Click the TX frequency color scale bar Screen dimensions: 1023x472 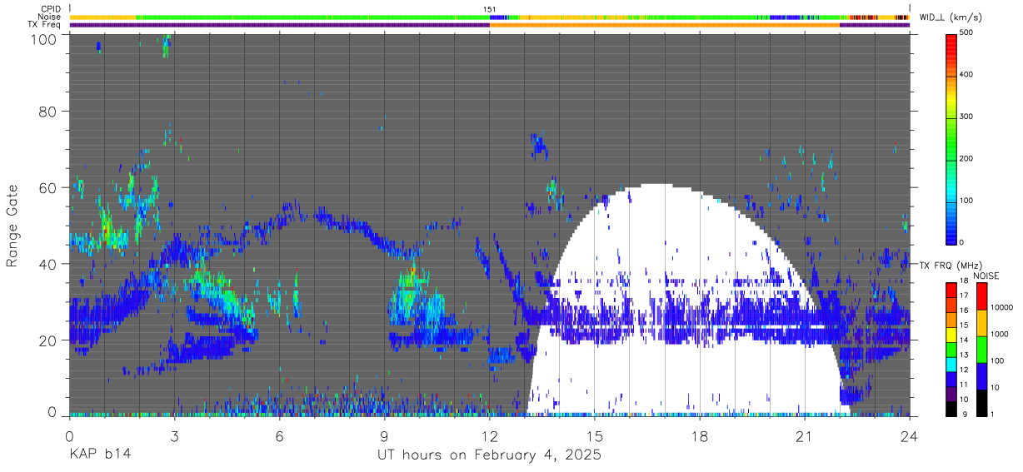point(952,348)
